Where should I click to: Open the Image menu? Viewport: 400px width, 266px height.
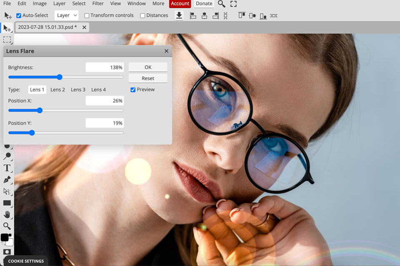(40, 3)
